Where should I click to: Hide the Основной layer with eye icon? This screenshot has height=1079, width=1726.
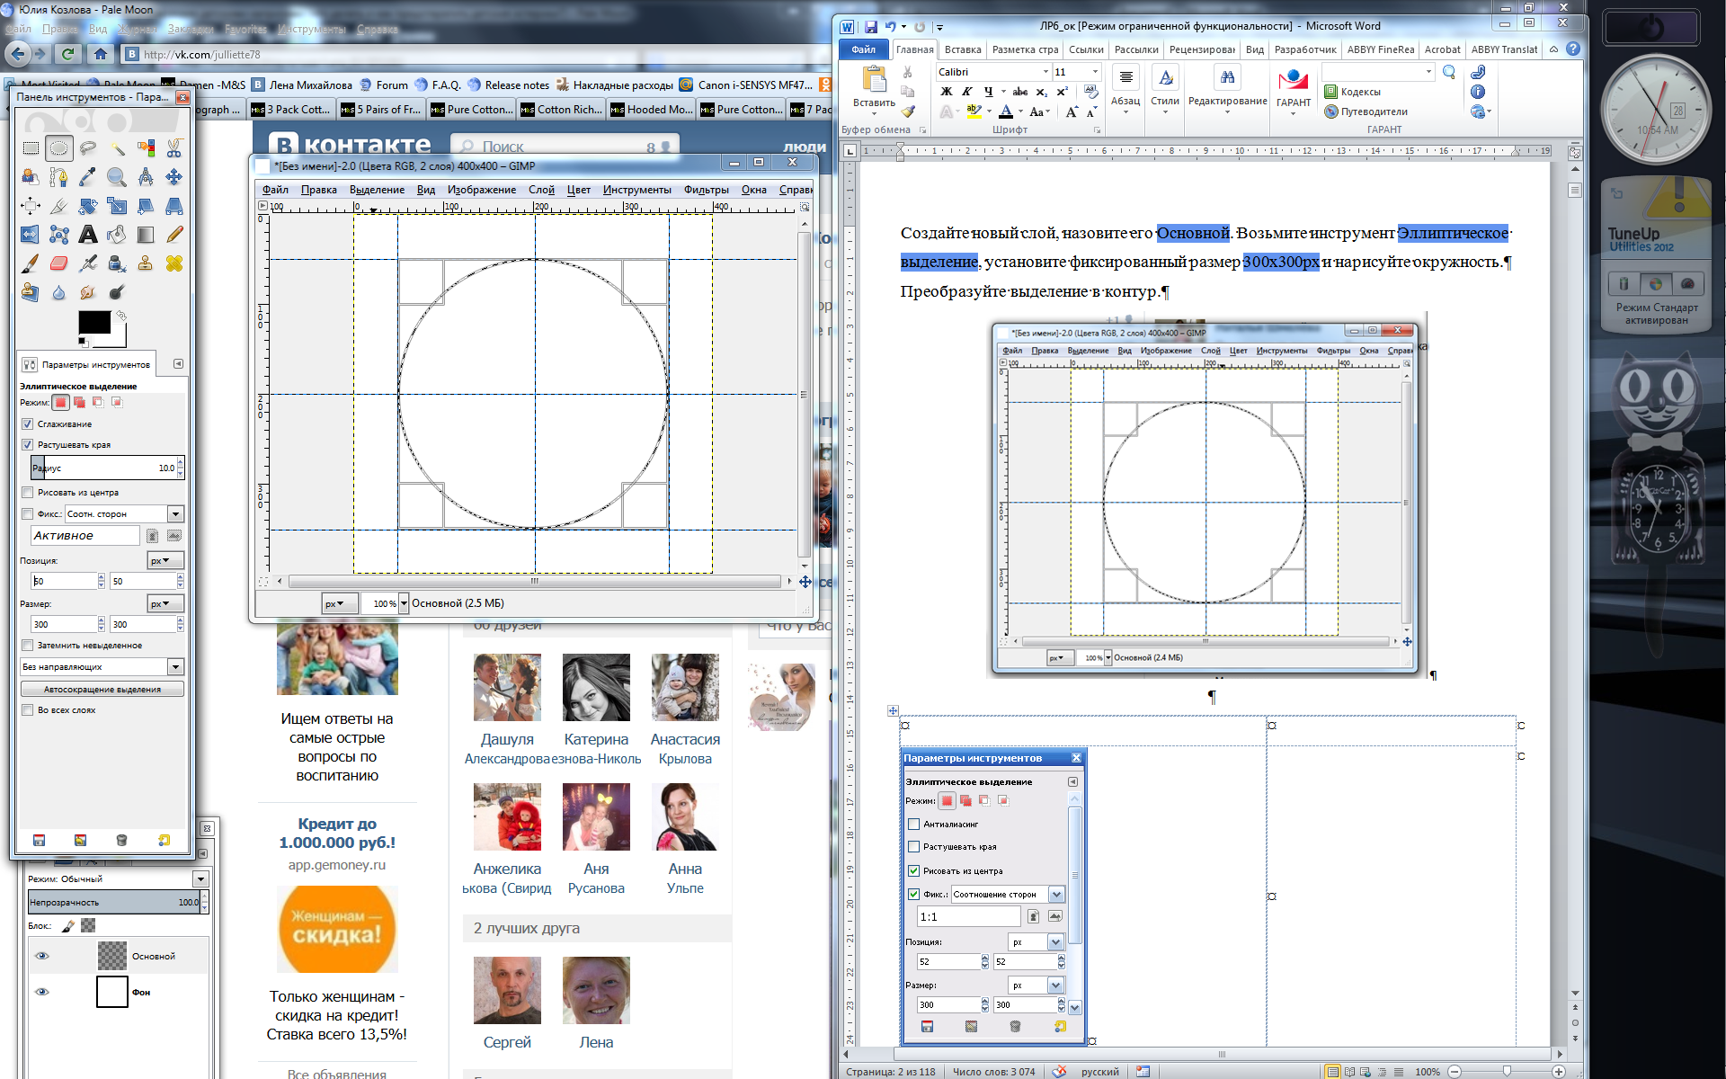(42, 956)
